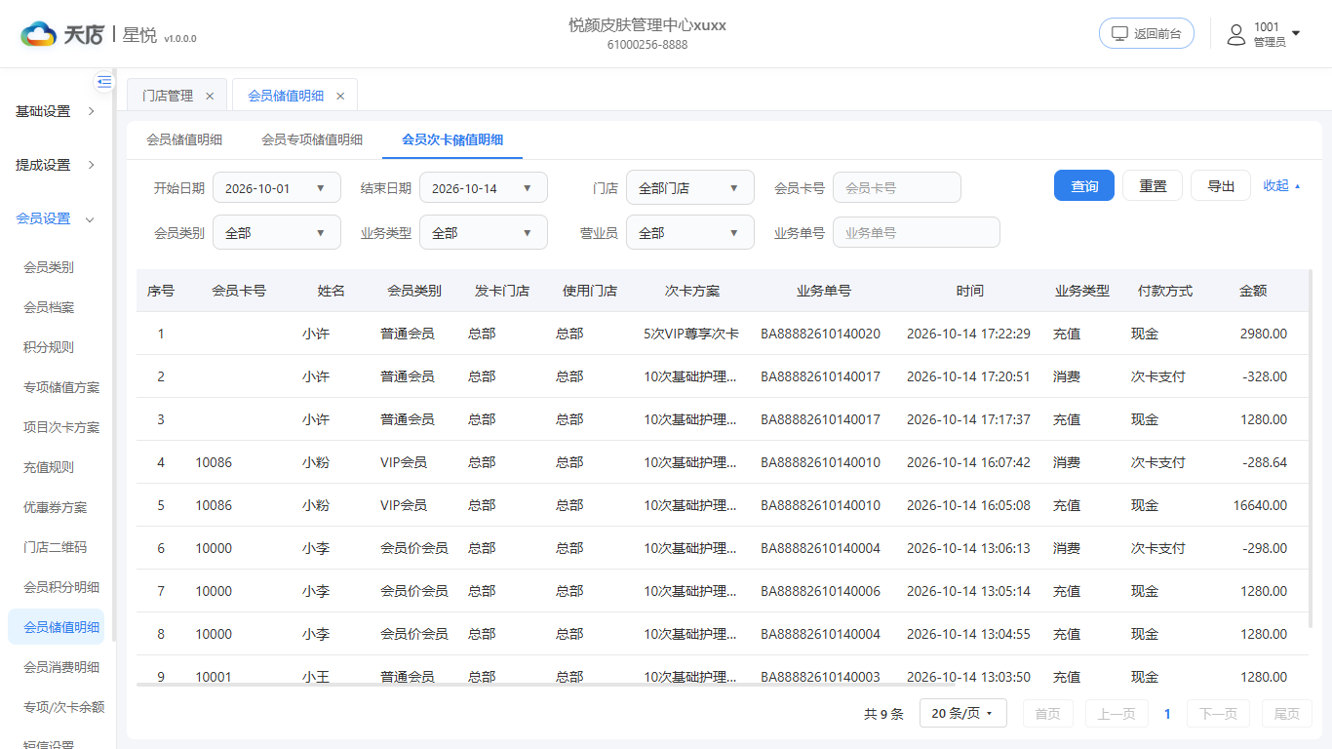Image resolution: width=1332 pixels, height=749 pixels.
Task: Close the 会员储值明细 tab
Action: 340,96
